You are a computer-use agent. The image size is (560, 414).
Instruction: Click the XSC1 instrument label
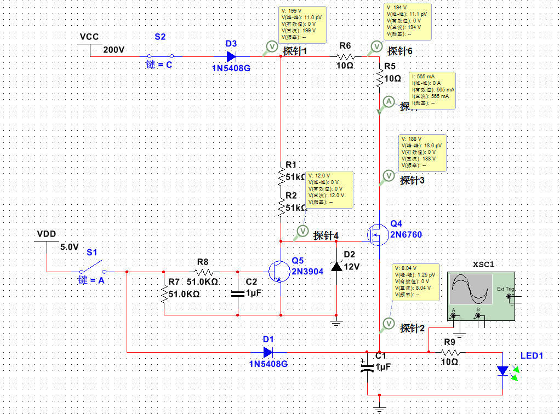[x=484, y=264]
